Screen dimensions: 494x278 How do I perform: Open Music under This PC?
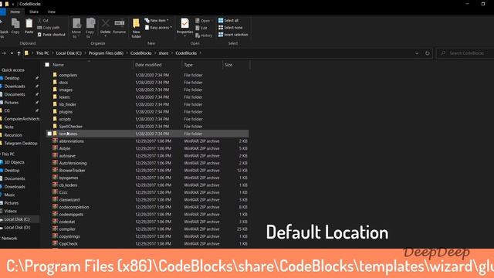9,195
